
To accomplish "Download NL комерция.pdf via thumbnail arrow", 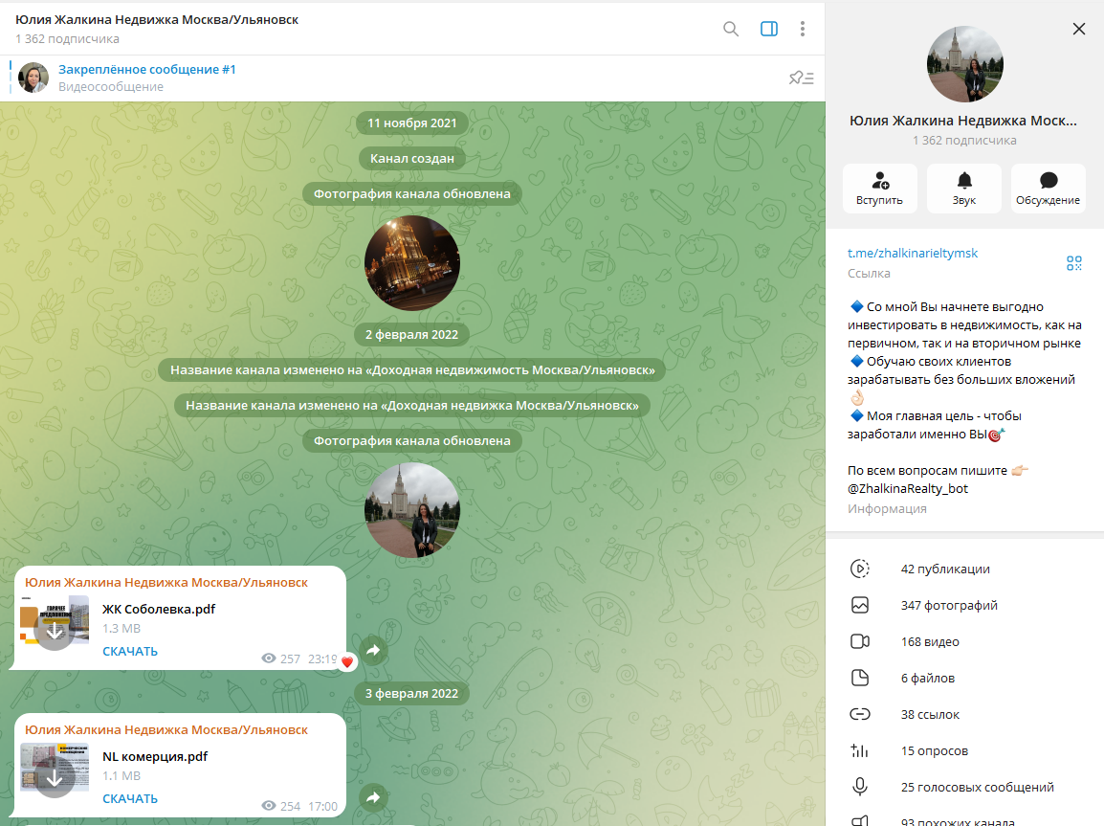I will pos(55,778).
